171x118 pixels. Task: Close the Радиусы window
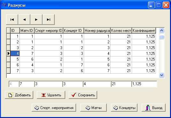(166, 5)
